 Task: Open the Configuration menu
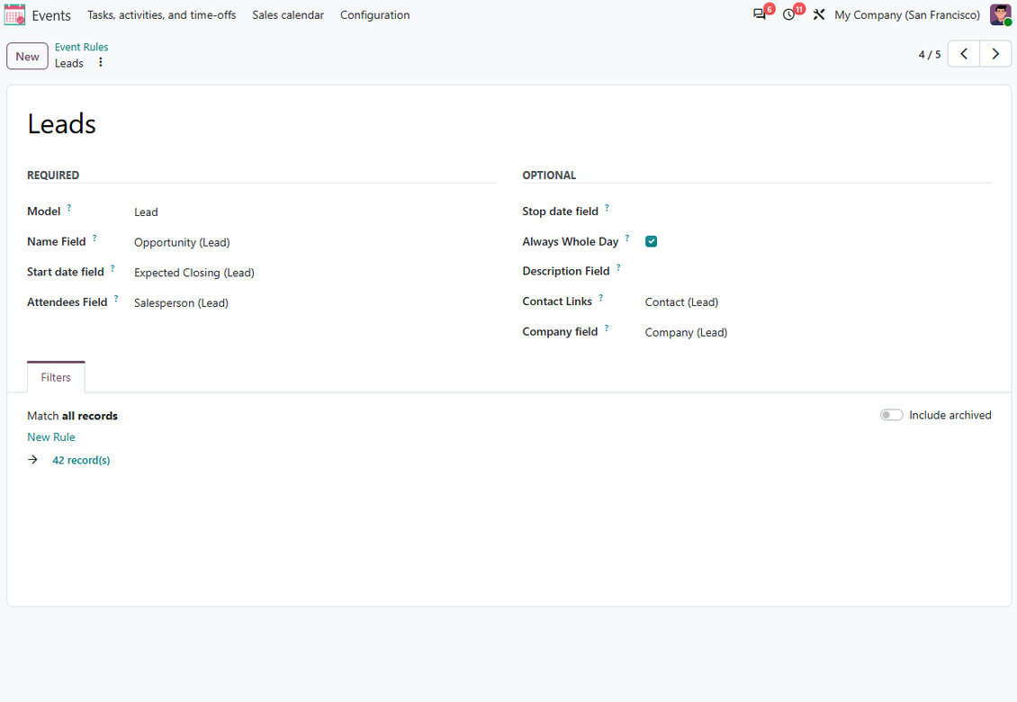click(x=375, y=15)
